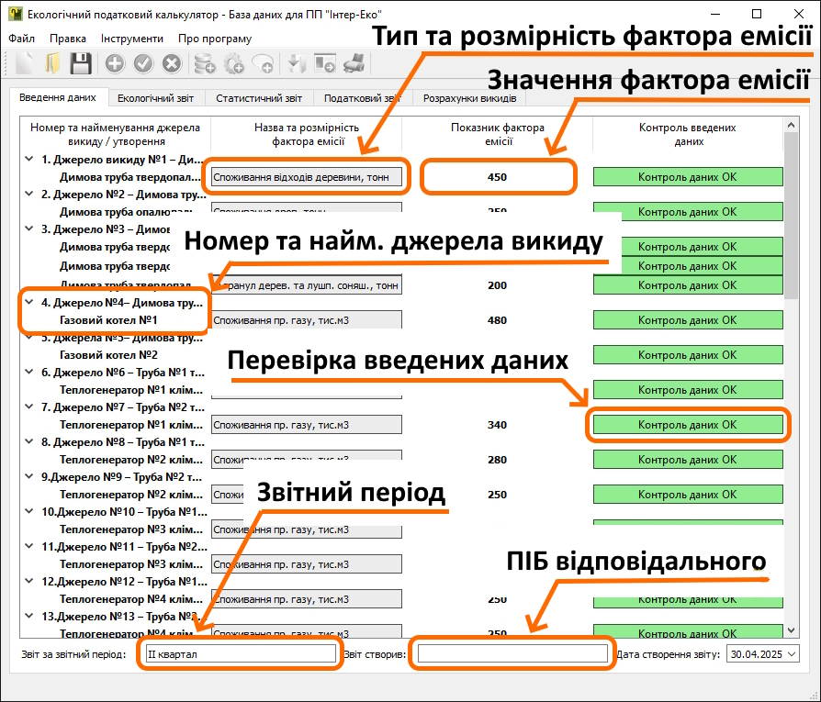Select Теплогенератор №1 under source 7
The image size is (821, 702).
pyautogui.click(x=131, y=425)
